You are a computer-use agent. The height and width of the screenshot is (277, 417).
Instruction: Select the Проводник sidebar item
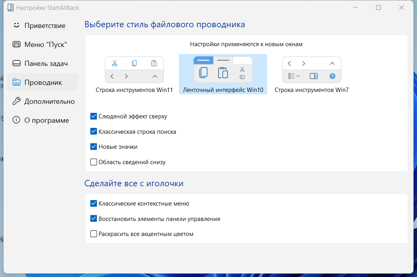pos(42,82)
